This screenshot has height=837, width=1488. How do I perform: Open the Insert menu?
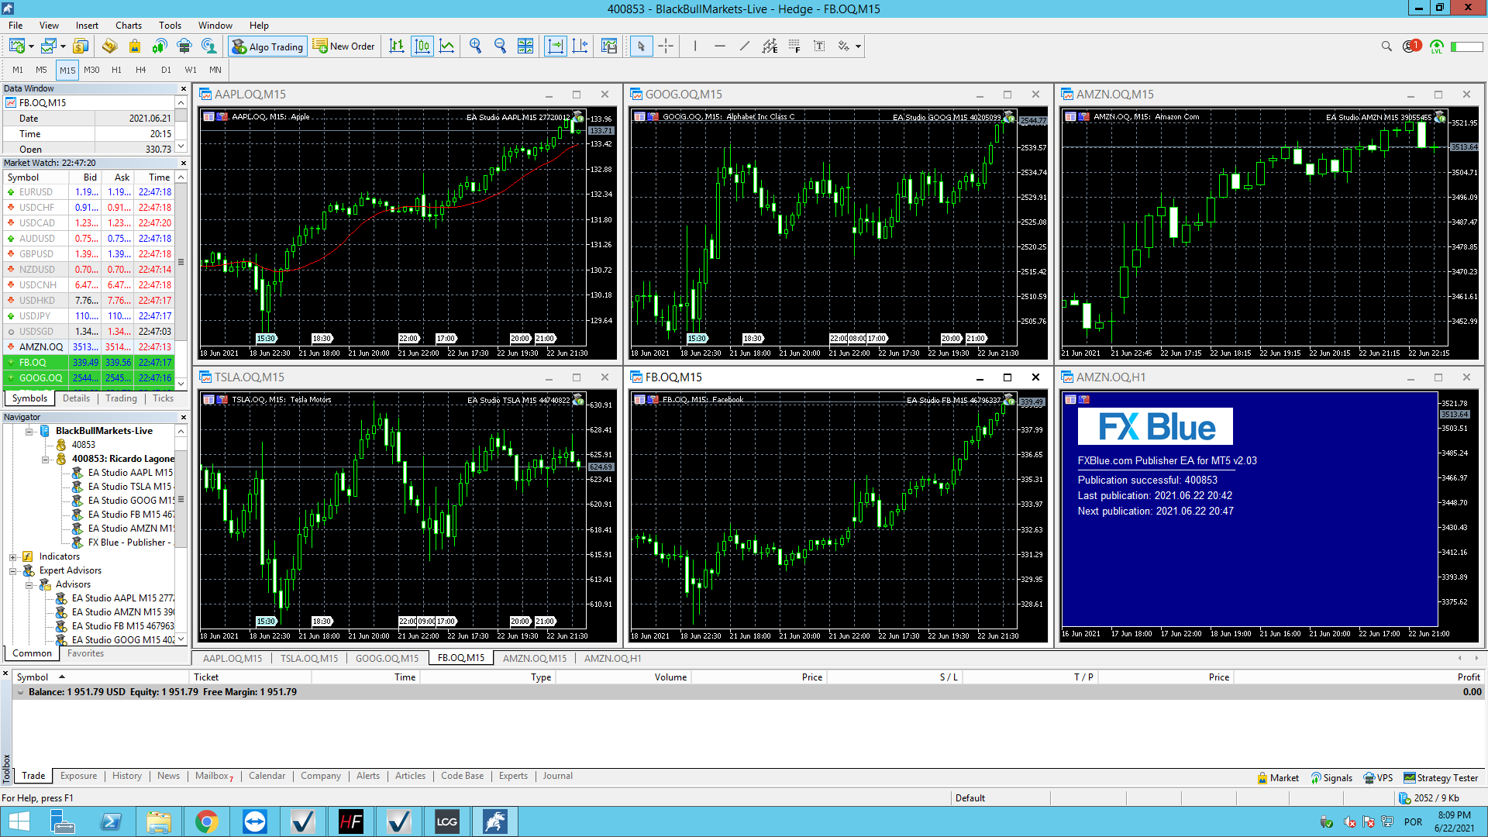[x=87, y=26]
